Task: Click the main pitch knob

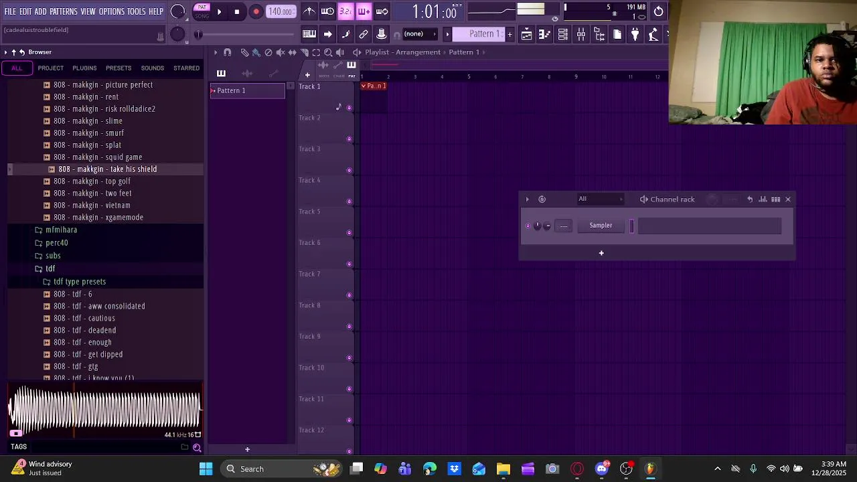Action: (x=177, y=34)
